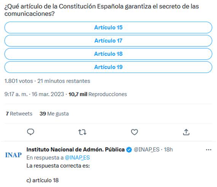217x187 pixels.
Task: Click the retweet arrows icon
Action: (x=82, y=132)
